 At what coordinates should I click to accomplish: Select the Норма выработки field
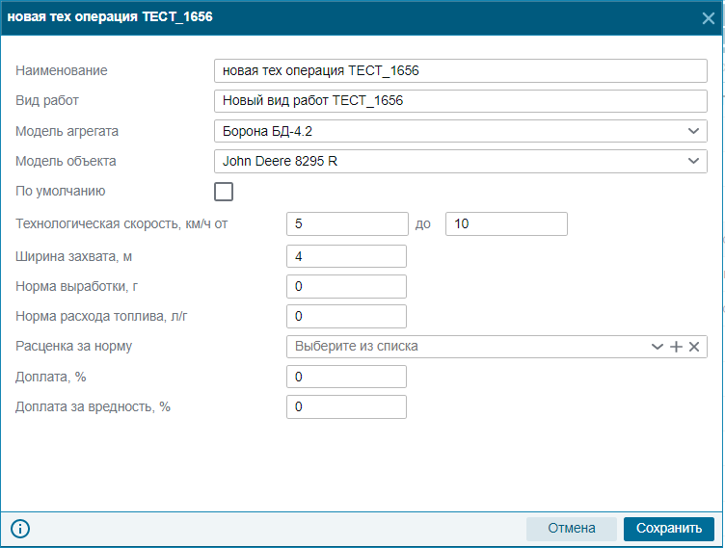(x=346, y=286)
